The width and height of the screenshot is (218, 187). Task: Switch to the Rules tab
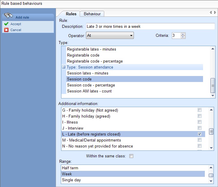(71, 14)
